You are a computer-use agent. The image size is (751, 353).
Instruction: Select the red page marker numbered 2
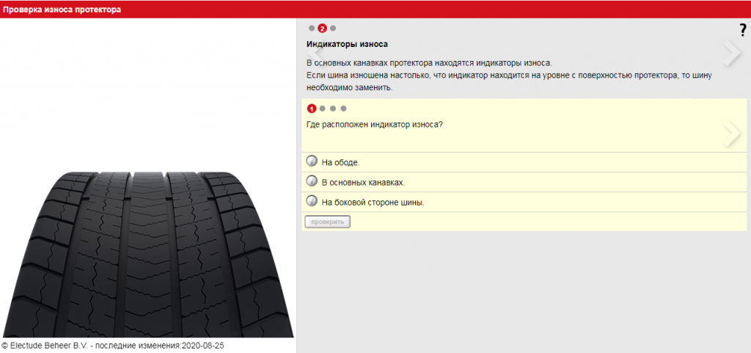(323, 29)
